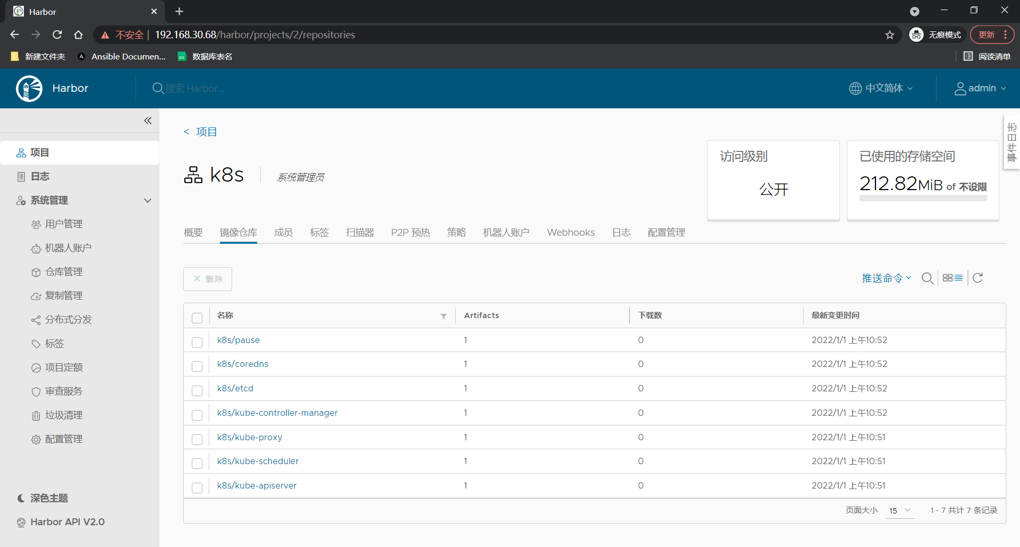Open 审查服务 interrogation services

click(x=57, y=391)
